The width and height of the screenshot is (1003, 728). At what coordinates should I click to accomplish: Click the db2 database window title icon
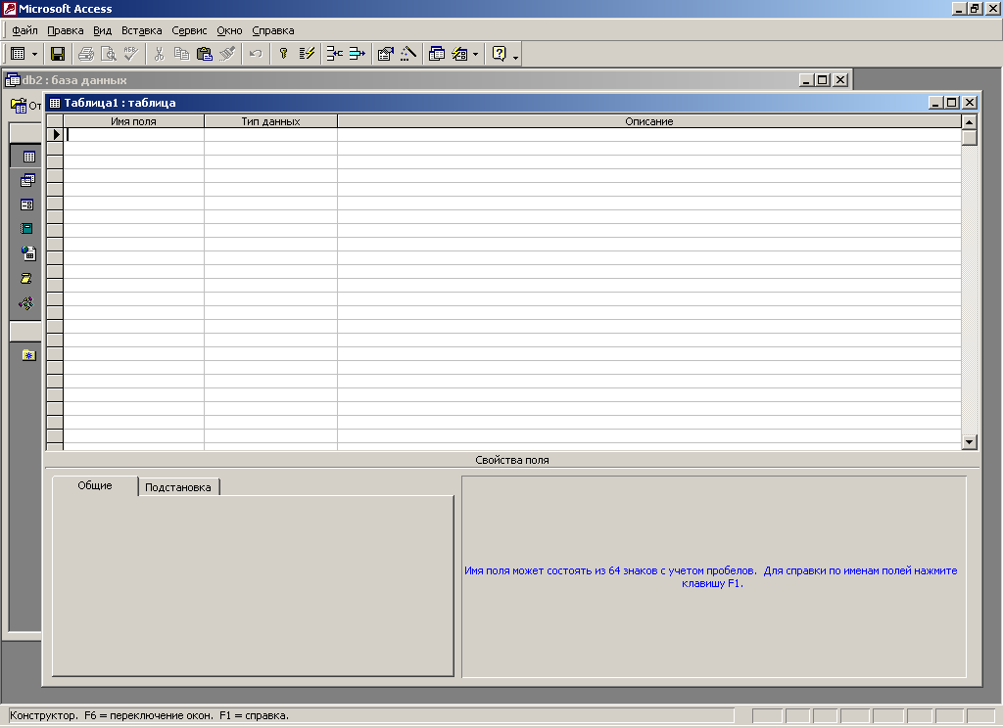tap(12, 80)
